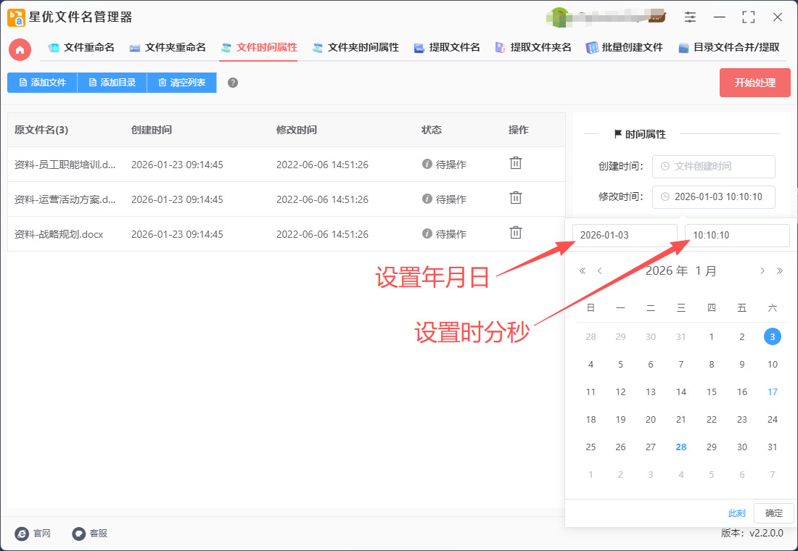
Task: Click the 10:10:10 time input box
Action: pos(736,236)
